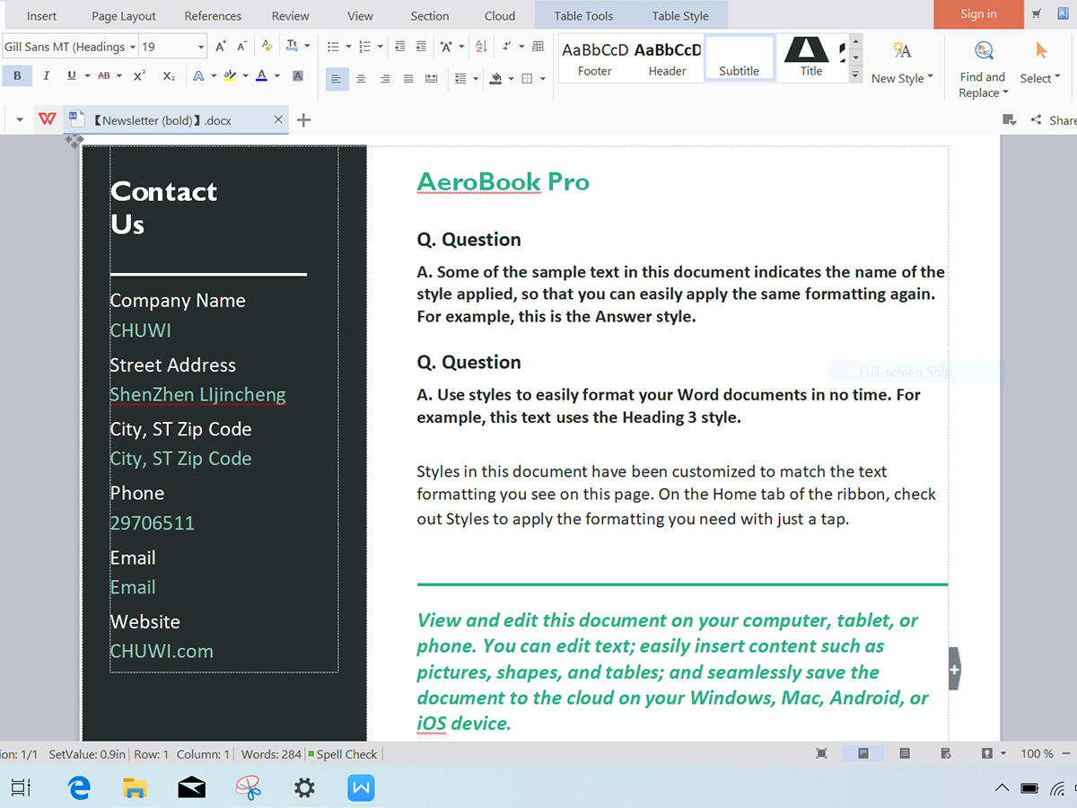The width and height of the screenshot is (1077, 808).
Task: Apply the Header style
Action: 667,59
